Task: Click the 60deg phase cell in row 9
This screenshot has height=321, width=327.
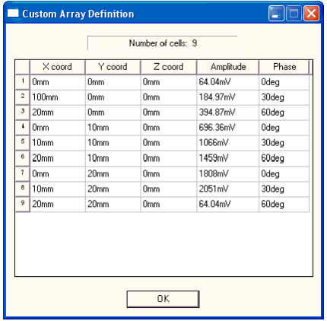Action: (284, 205)
